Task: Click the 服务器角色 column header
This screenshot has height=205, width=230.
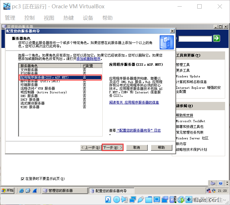Action: (x=50, y=66)
